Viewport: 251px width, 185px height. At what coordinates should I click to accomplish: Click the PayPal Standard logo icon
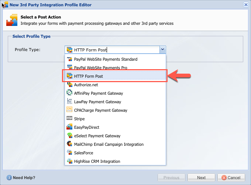pyautogui.click(x=69, y=59)
